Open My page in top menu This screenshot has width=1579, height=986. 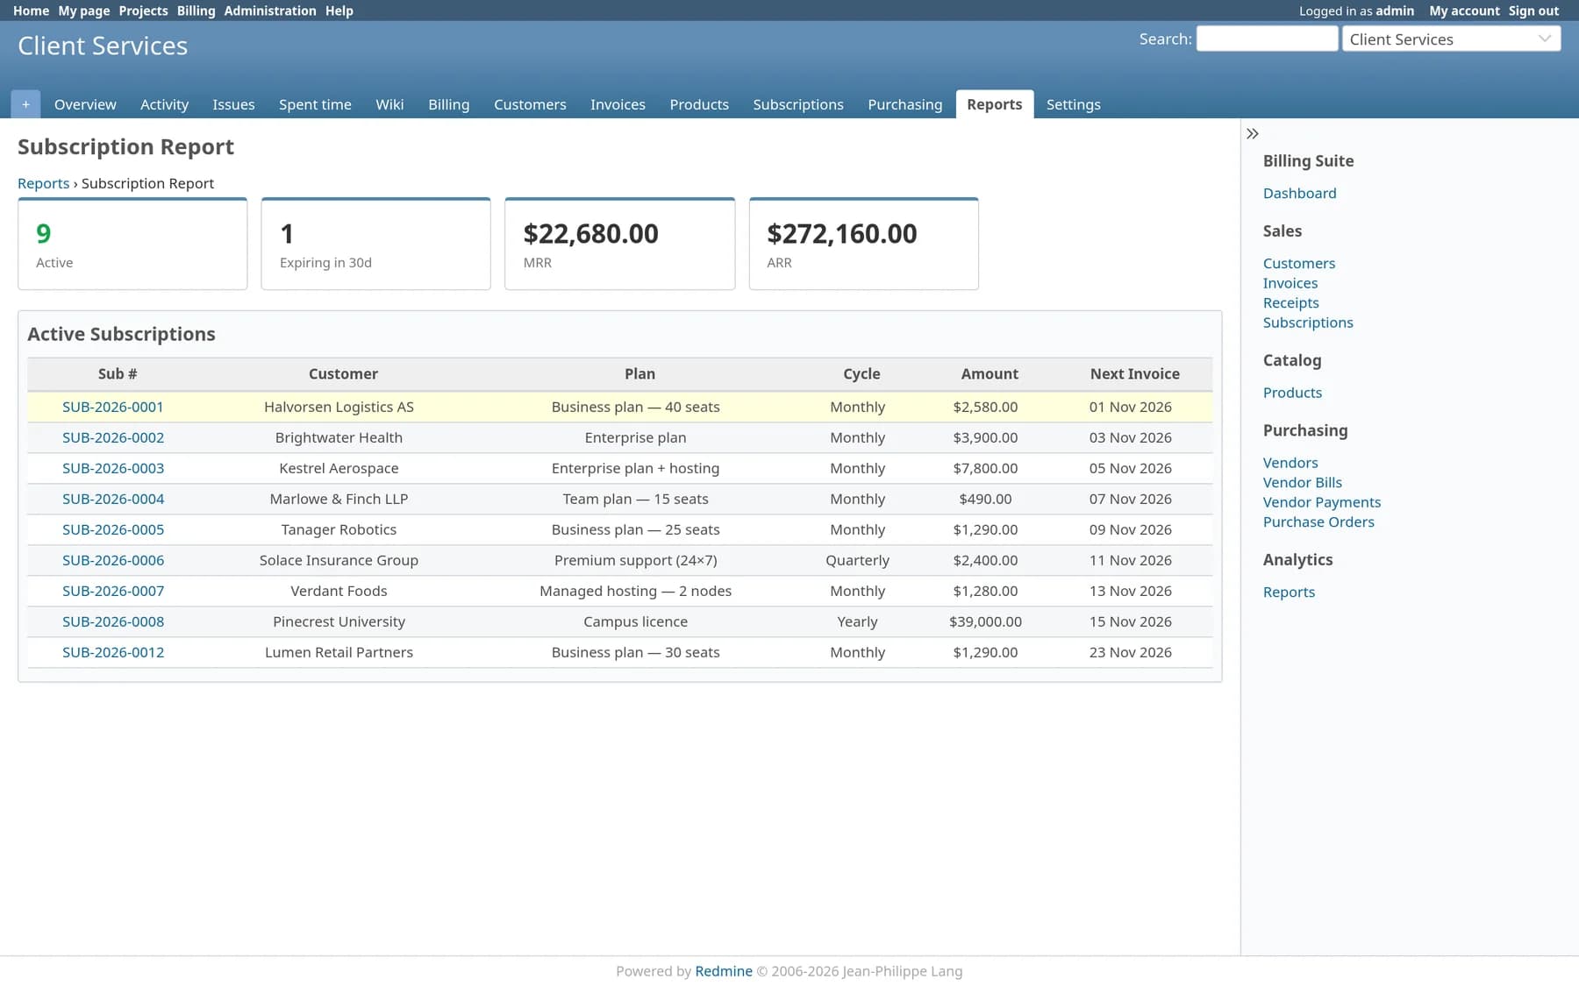tap(84, 11)
